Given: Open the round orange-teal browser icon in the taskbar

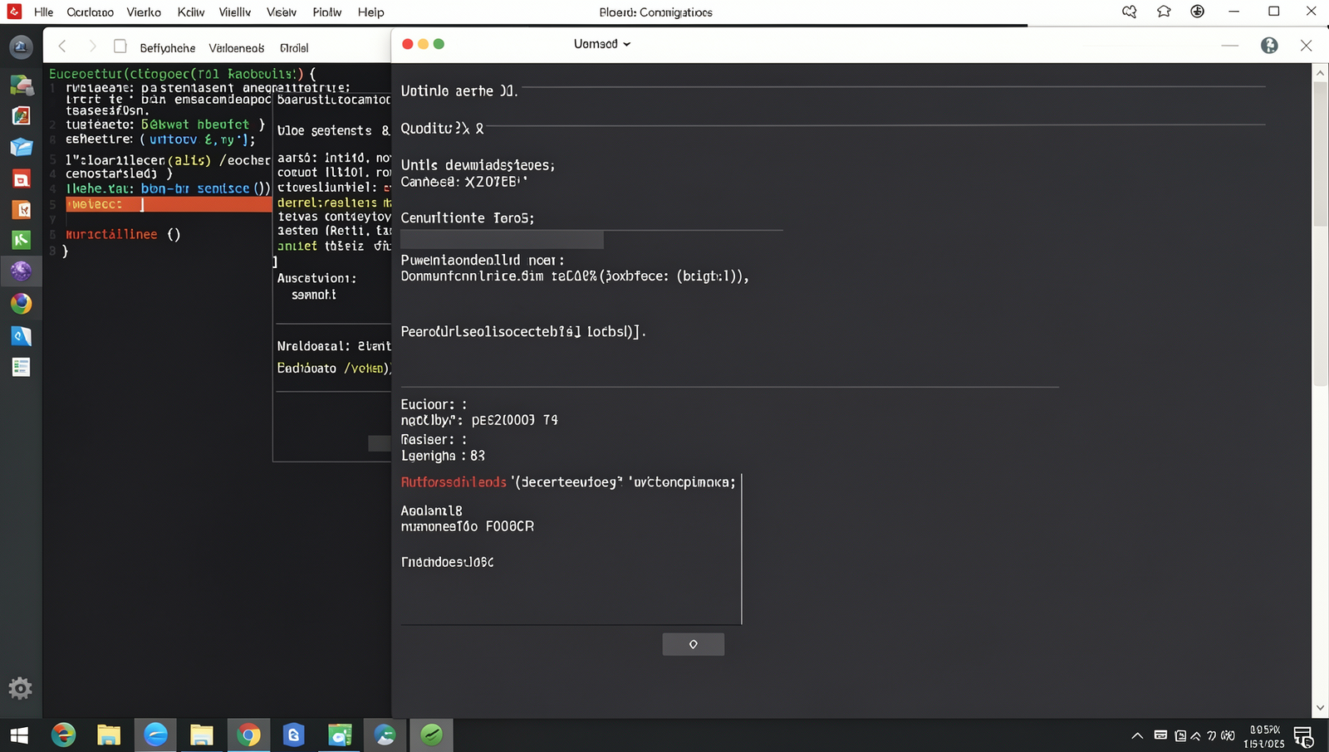Looking at the screenshot, I should tap(63, 735).
